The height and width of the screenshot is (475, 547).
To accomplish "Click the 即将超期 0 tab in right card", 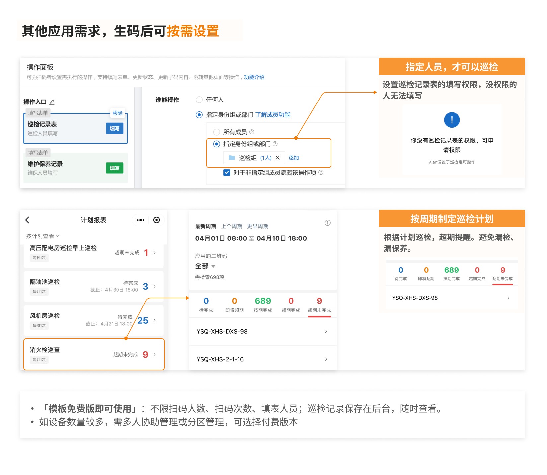I will [426, 274].
